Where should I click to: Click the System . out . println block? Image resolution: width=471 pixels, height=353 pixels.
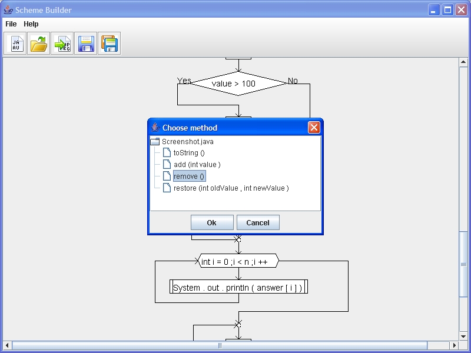239,287
